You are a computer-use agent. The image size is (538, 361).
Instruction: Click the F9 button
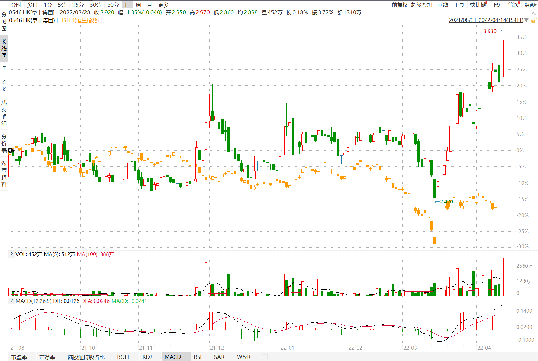[x=497, y=5]
